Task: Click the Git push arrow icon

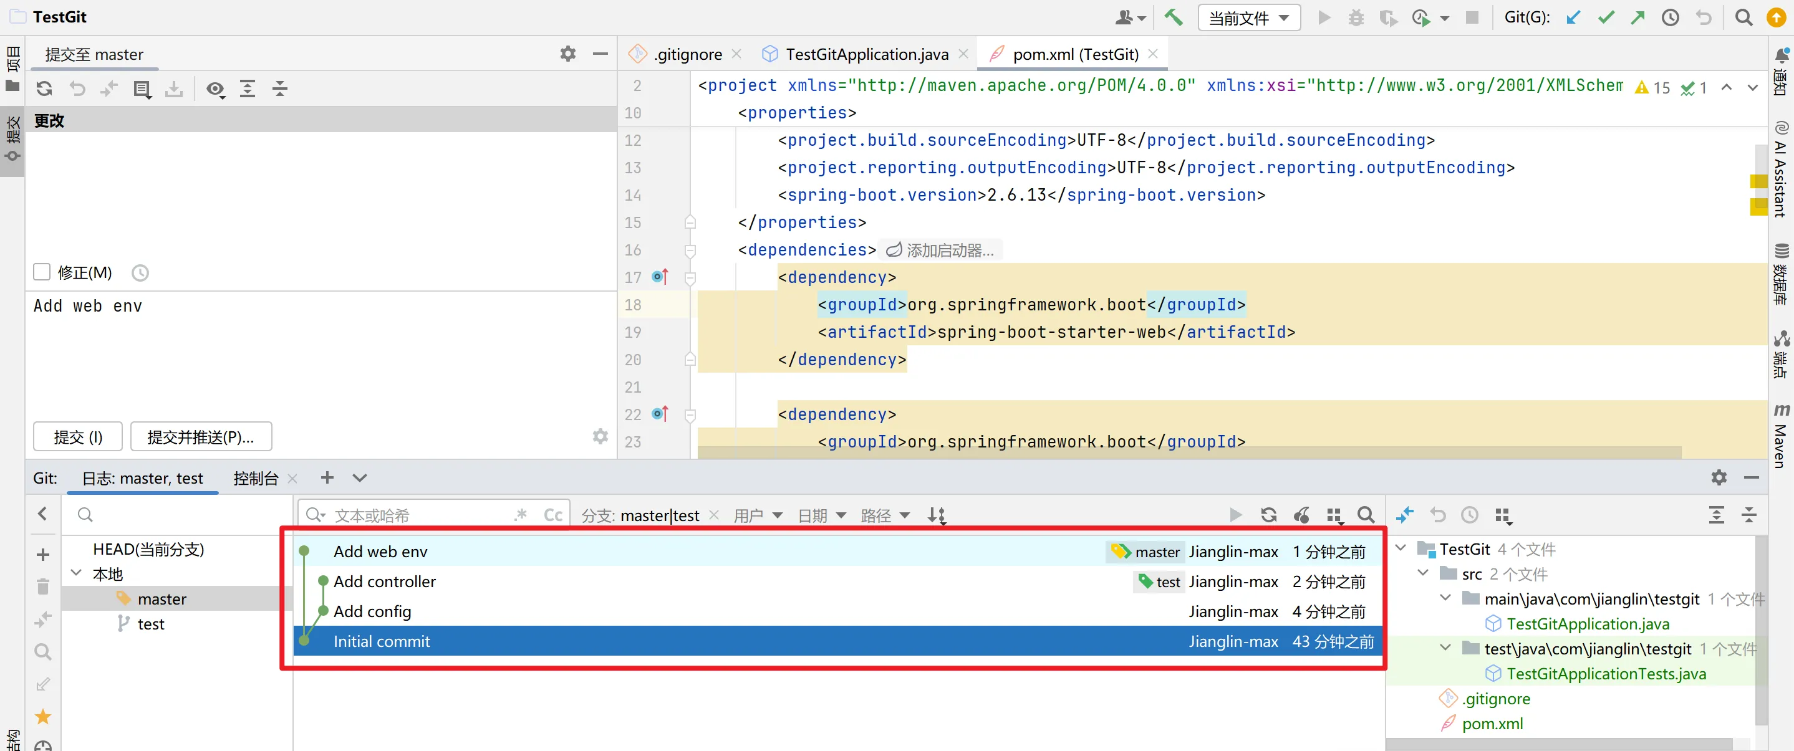Action: pyautogui.click(x=1637, y=17)
